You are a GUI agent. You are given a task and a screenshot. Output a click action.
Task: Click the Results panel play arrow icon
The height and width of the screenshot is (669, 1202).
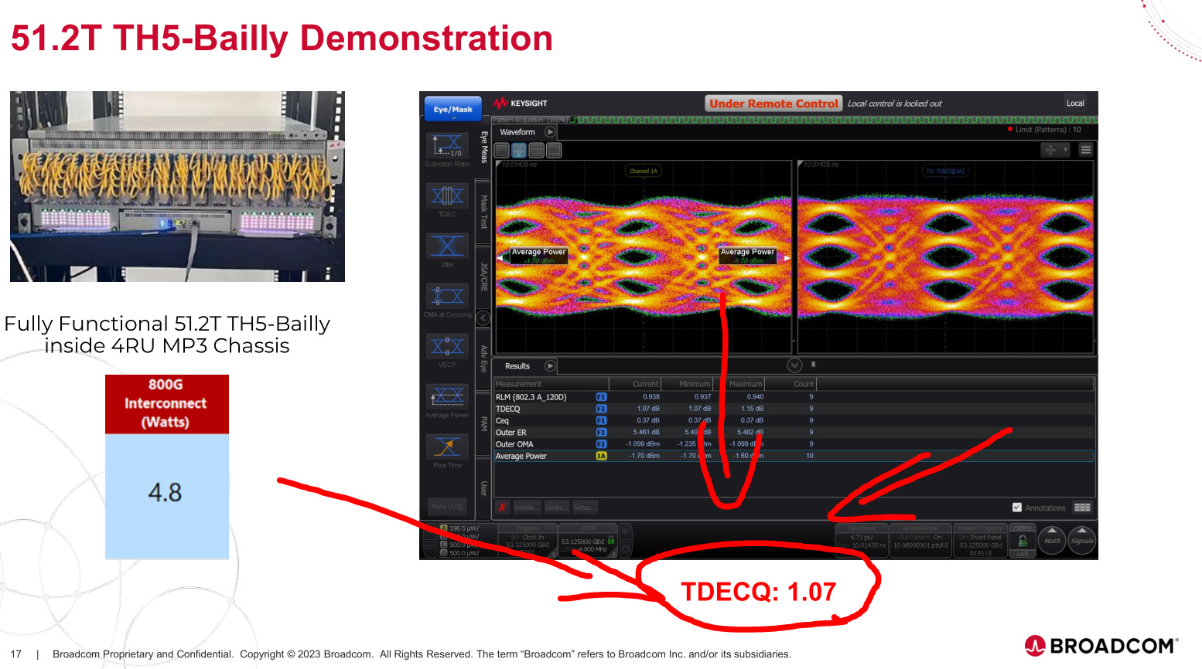click(x=550, y=366)
